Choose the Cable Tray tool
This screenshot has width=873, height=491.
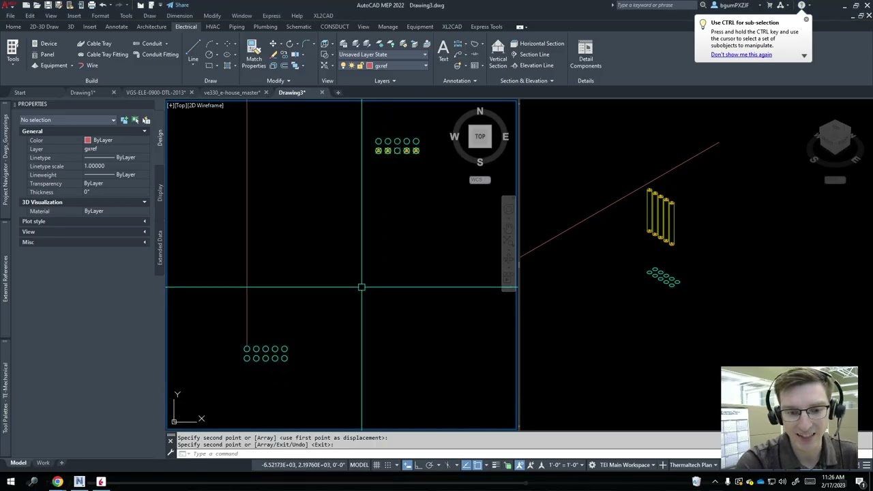click(x=94, y=44)
